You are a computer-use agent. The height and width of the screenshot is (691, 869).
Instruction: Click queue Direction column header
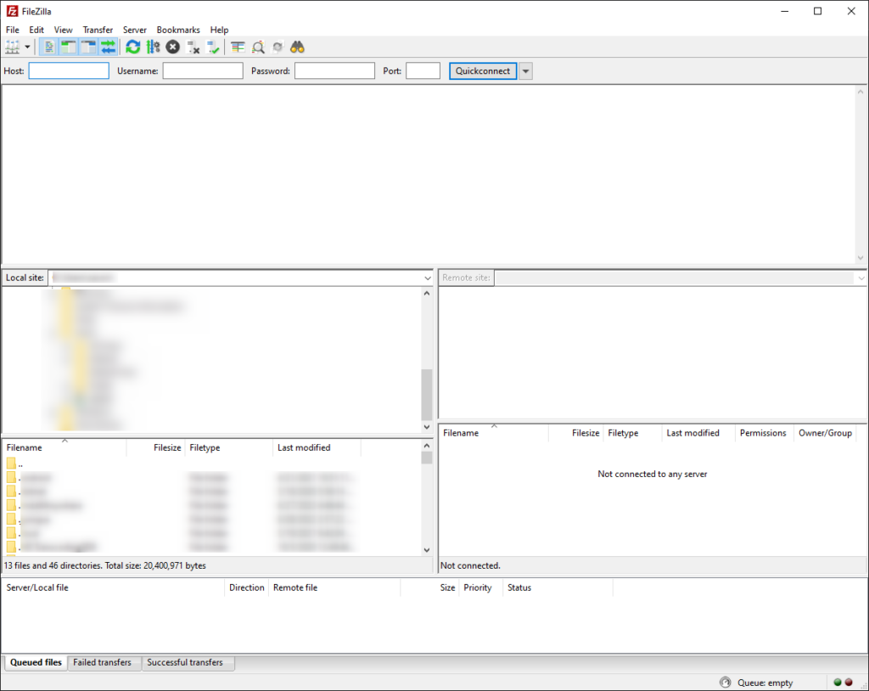247,587
